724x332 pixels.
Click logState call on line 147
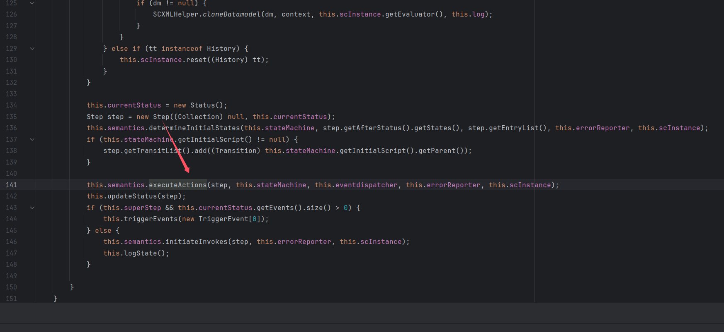[x=141, y=253]
